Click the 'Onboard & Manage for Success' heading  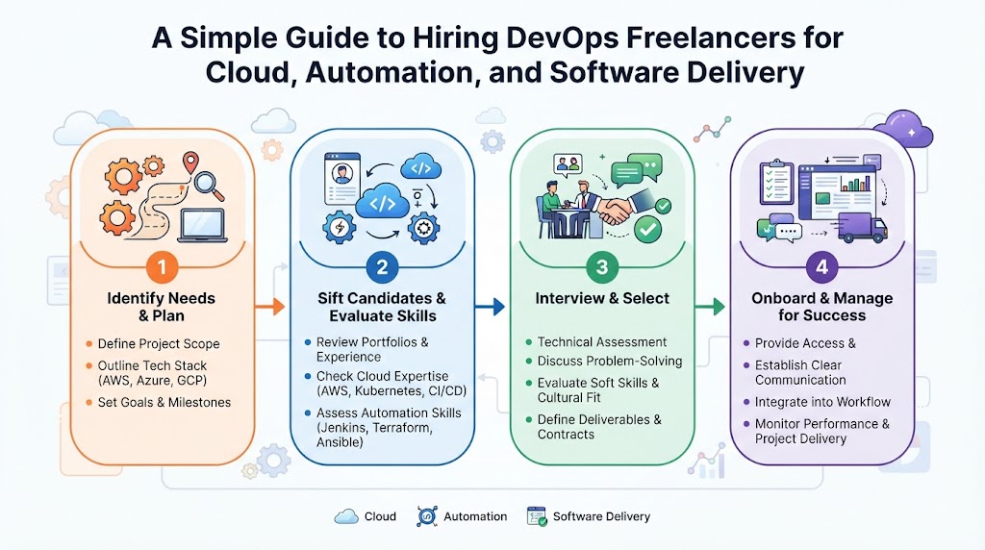point(821,307)
